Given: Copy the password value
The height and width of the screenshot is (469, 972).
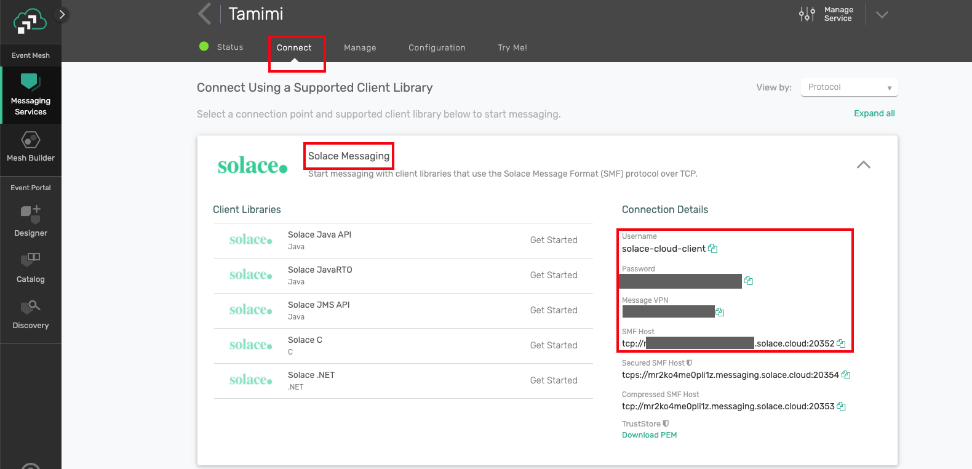Looking at the screenshot, I should pyautogui.click(x=749, y=281).
